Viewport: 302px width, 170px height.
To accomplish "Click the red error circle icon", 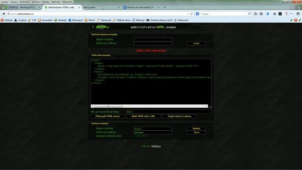I will 296,20.
